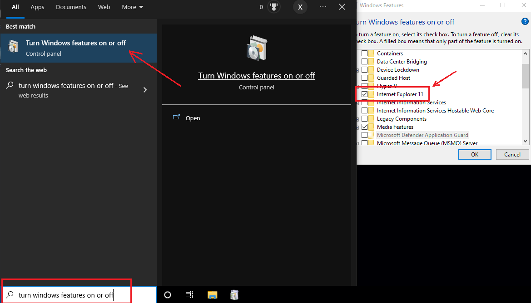
Task: Select the Containers feature label
Action: click(x=390, y=54)
